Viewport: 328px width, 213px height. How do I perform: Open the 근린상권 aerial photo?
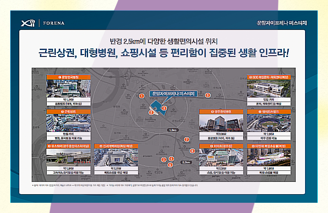(68, 123)
